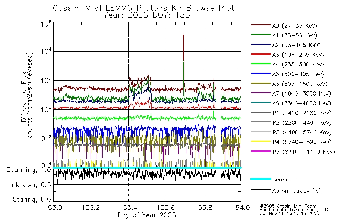Click the A5 (506-805 KeV) legend label

point(298,74)
